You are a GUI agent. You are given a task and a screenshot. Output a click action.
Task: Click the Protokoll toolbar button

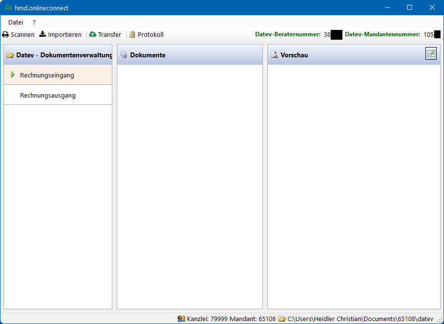(x=146, y=34)
